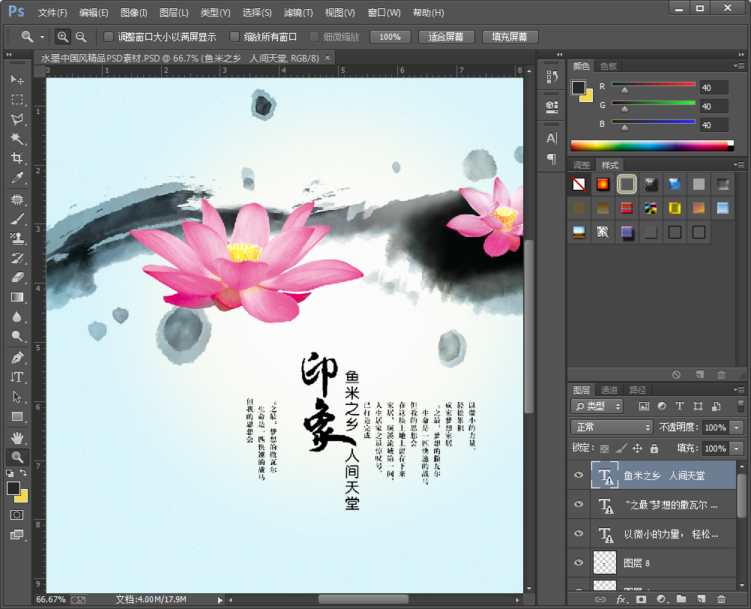Click the zoom out magnifier icon
This screenshot has width=751, height=609.
coord(81,37)
